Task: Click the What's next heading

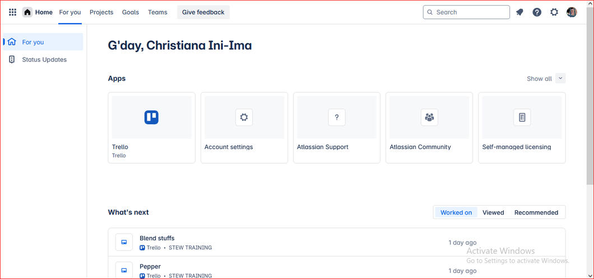Action: click(x=128, y=212)
